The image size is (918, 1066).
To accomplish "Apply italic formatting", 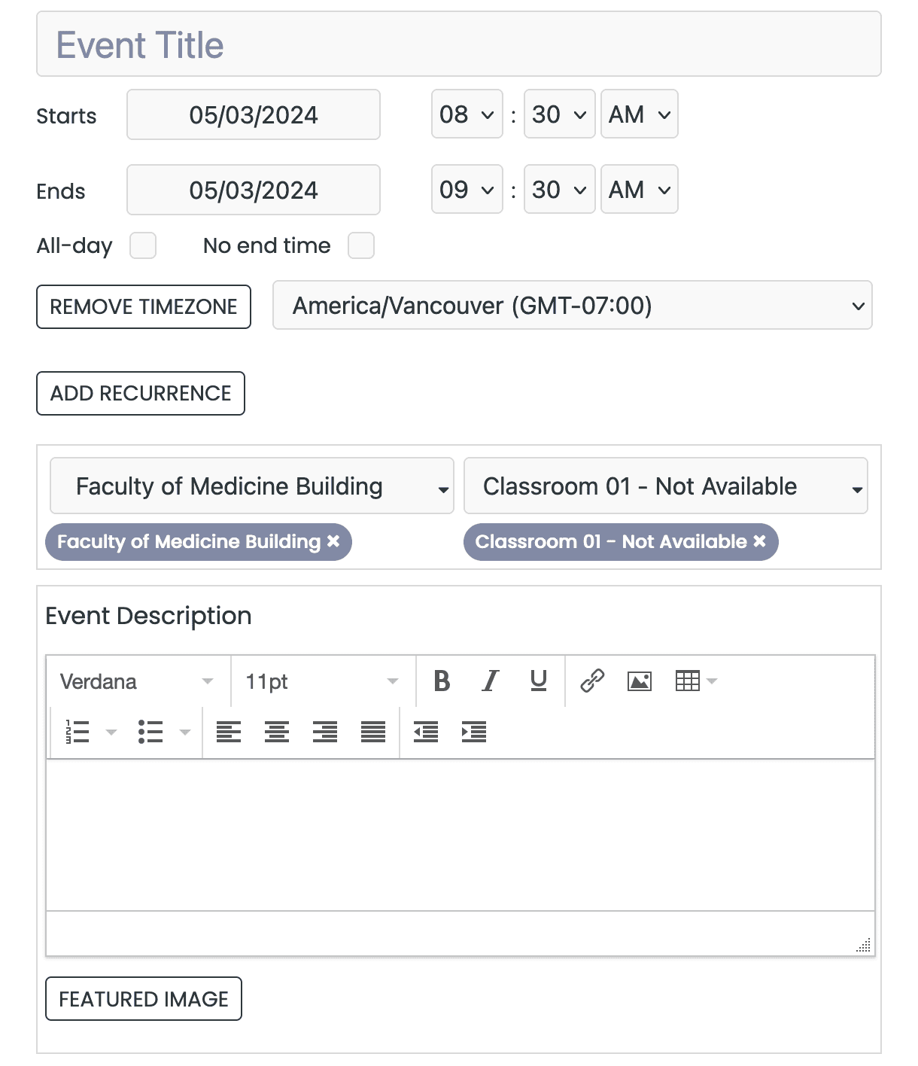I will (490, 681).
